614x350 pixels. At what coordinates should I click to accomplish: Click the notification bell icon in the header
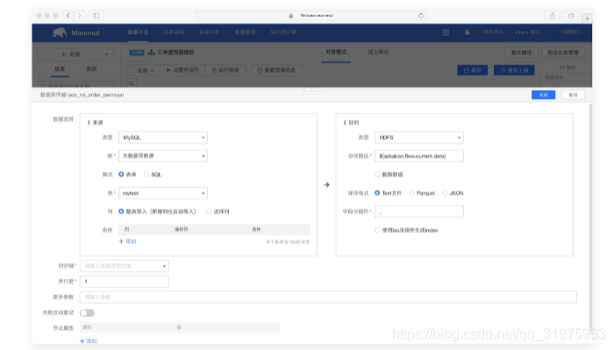(x=468, y=32)
